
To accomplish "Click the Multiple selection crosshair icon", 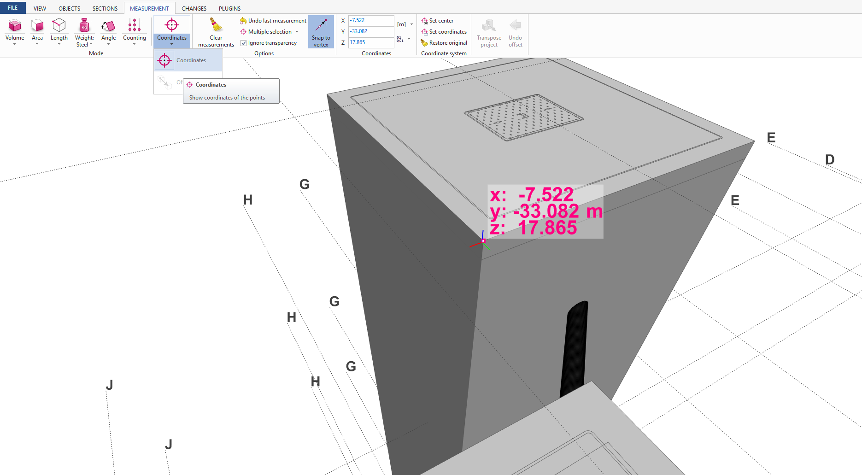I will (x=243, y=32).
